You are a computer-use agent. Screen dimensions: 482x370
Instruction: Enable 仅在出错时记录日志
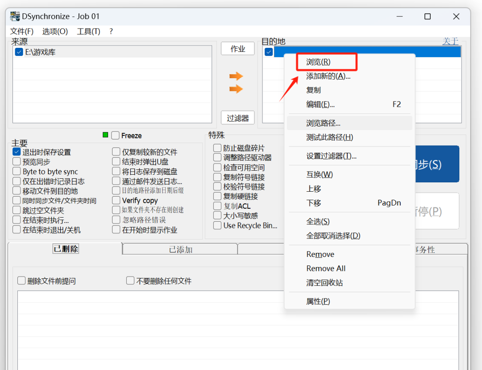(x=17, y=181)
